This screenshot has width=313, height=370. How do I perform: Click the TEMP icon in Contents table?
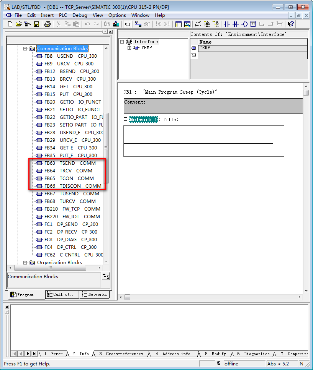coord(194,48)
